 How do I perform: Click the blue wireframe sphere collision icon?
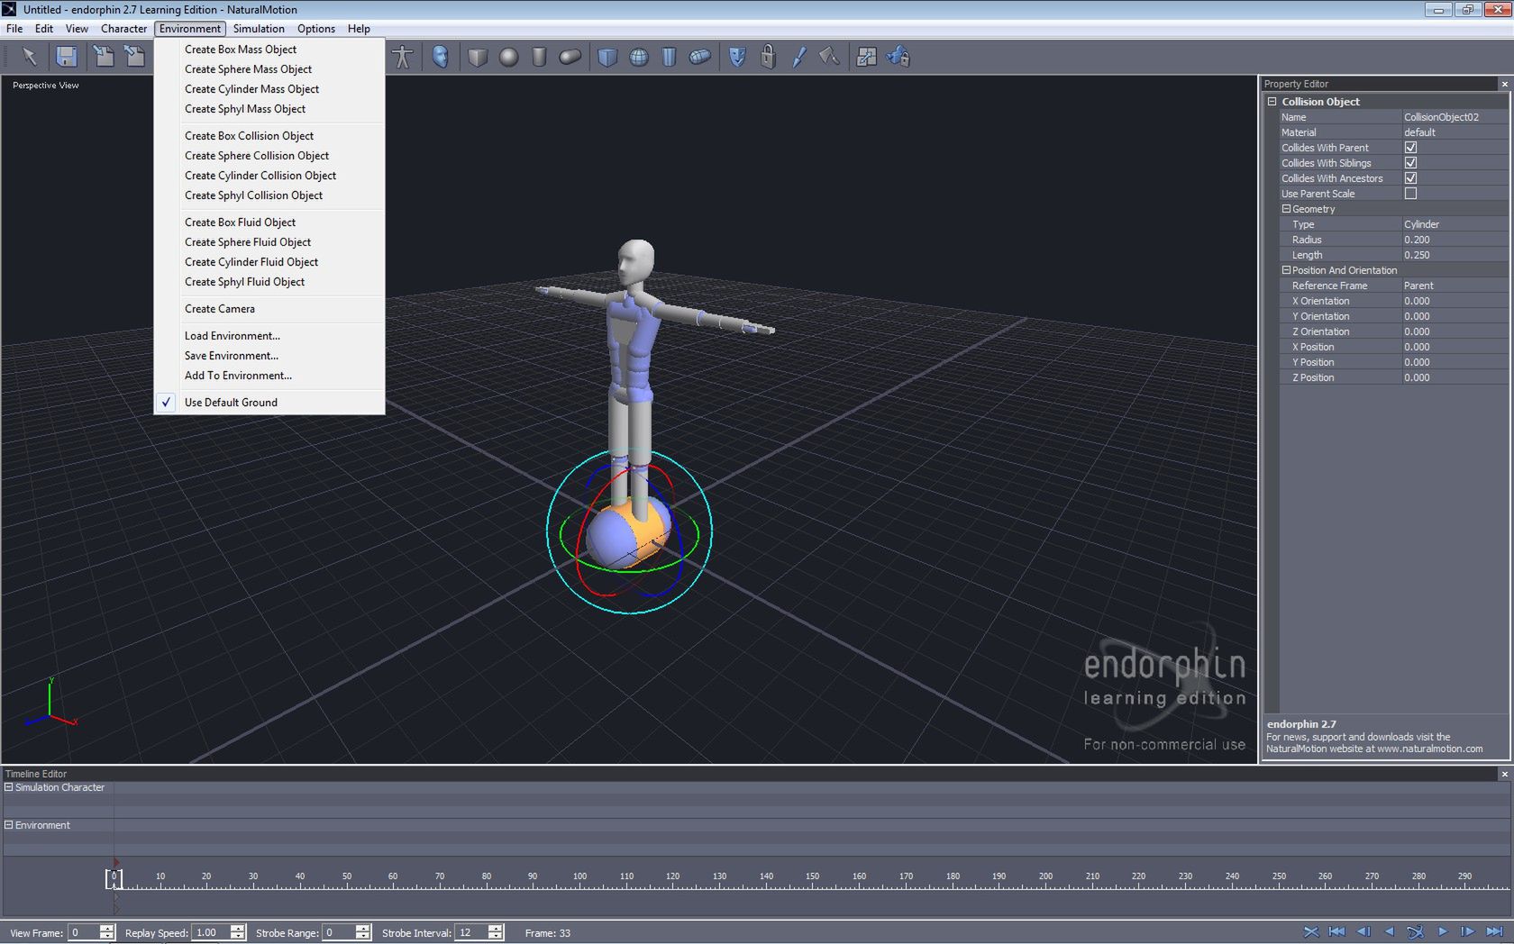tap(638, 57)
